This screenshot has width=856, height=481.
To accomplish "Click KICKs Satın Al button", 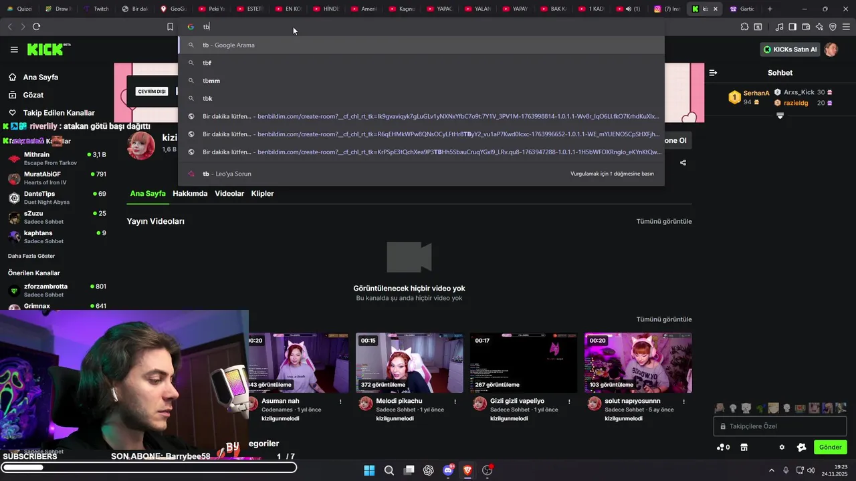I will [790, 49].
